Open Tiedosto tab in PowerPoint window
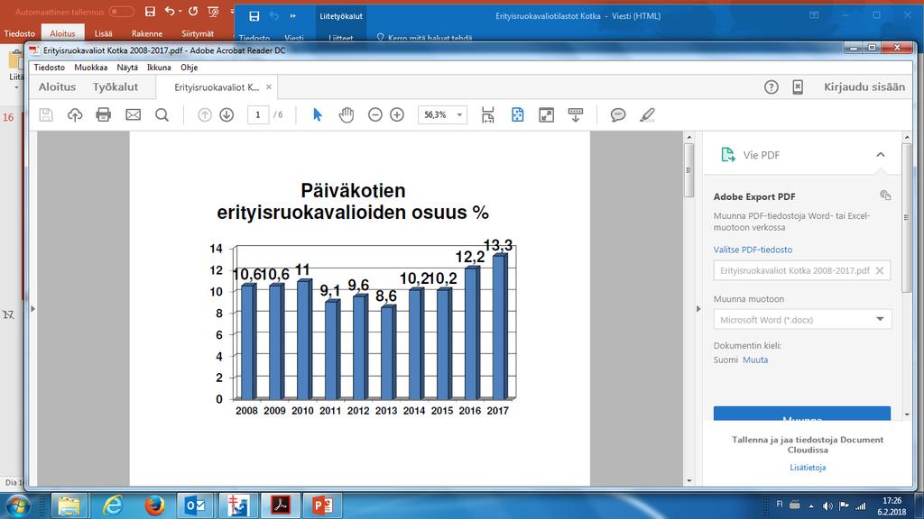The width and height of the screenshot is (924, 519). click(x=20, y=33)
